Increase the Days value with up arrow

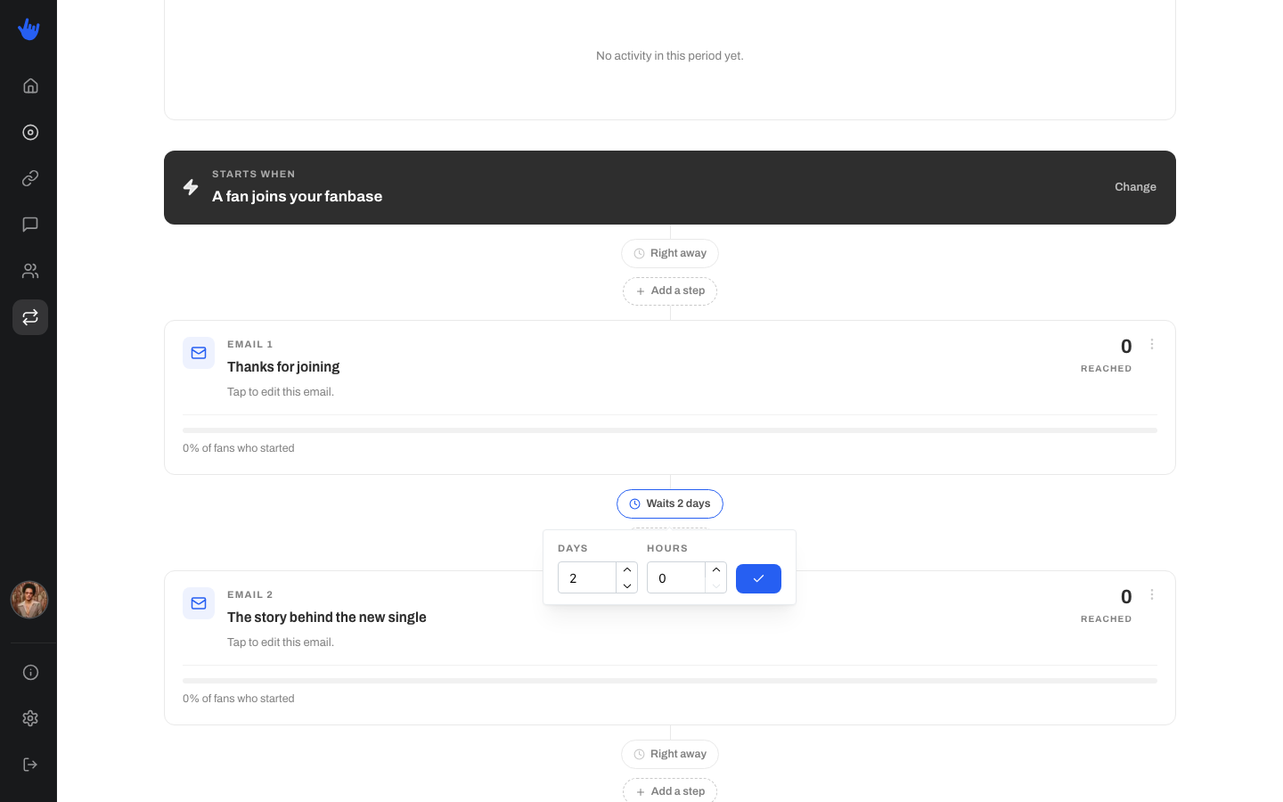(627, 569)
